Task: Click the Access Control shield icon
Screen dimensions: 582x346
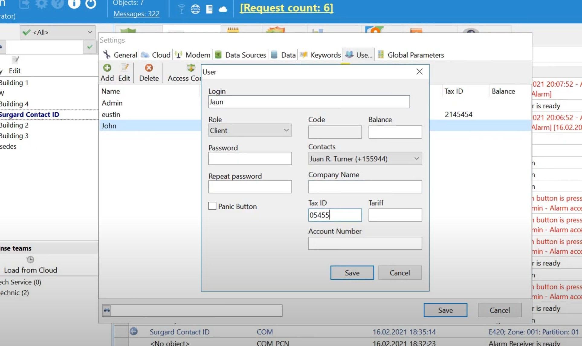Action: (x=191, y=68)
